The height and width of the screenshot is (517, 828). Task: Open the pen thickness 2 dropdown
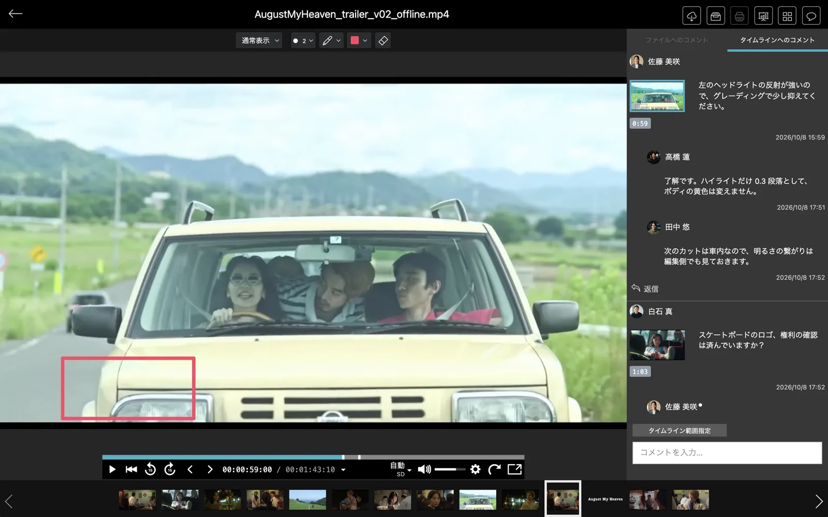point(303,40)
